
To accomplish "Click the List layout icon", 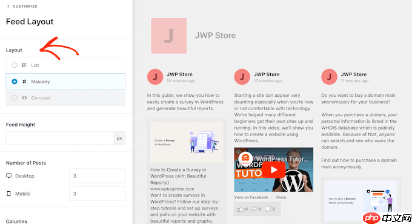I will tap(24, 65).
